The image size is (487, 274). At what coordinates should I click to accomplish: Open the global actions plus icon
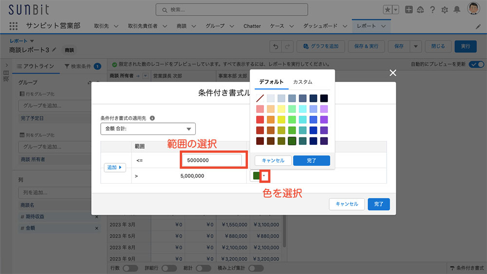pyautogui.click(x=409, y=10)
